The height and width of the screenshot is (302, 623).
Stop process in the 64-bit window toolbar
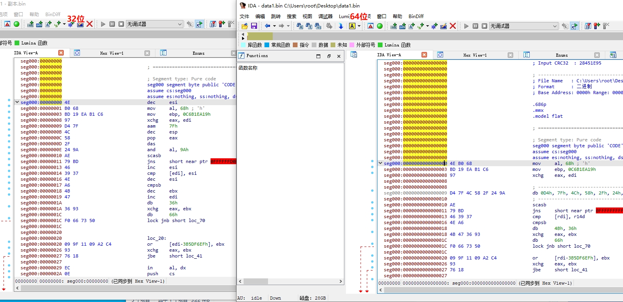coord(484,26)
